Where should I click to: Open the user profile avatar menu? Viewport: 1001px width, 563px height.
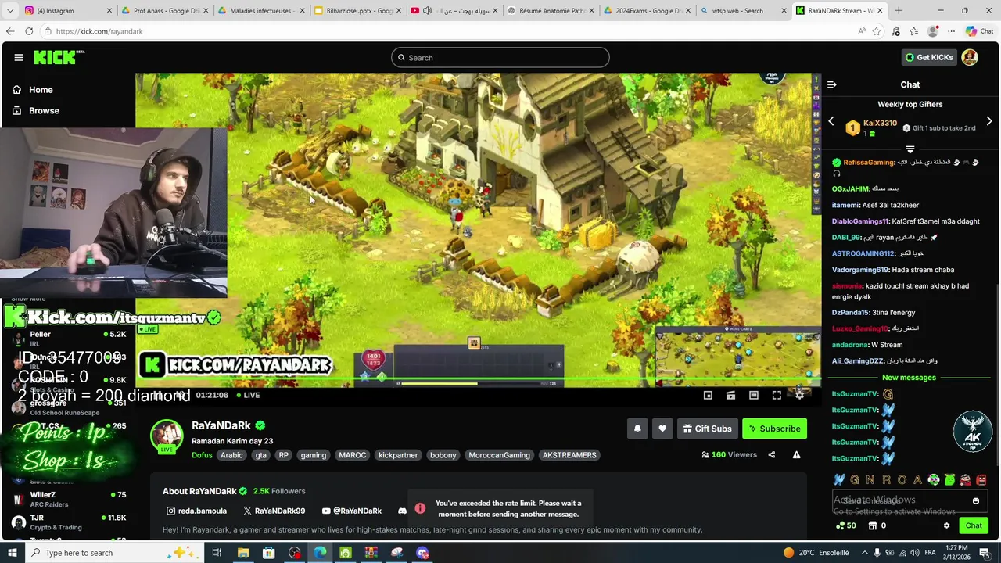[x=970, y=57]
